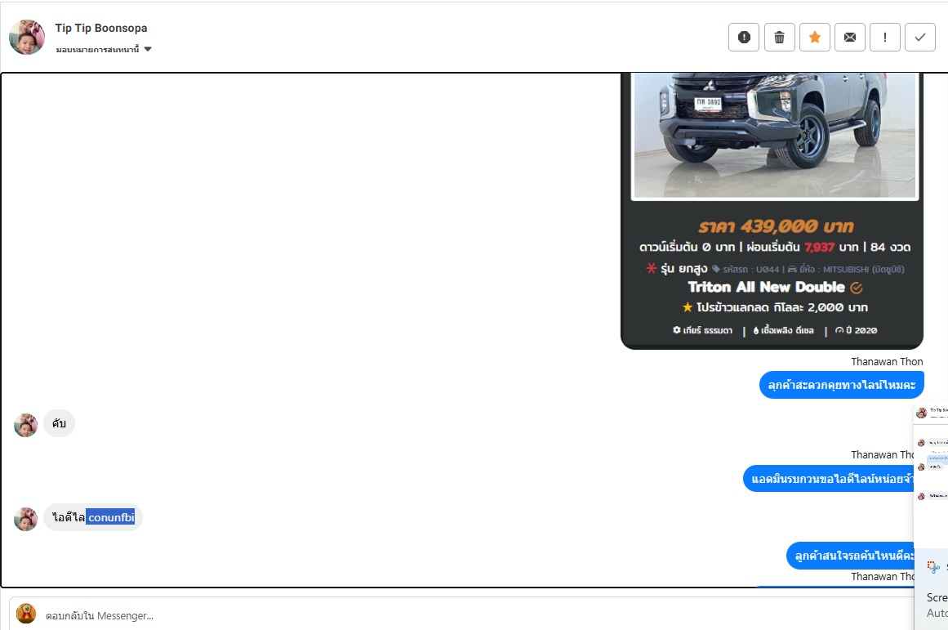Click message requesting the LINE ID
The height and width of the screenshot is (630, 948).
[829, 479]
